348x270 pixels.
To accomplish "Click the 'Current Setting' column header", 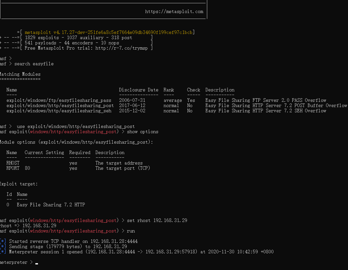I will pyautogui.click(x=44, y=152).
